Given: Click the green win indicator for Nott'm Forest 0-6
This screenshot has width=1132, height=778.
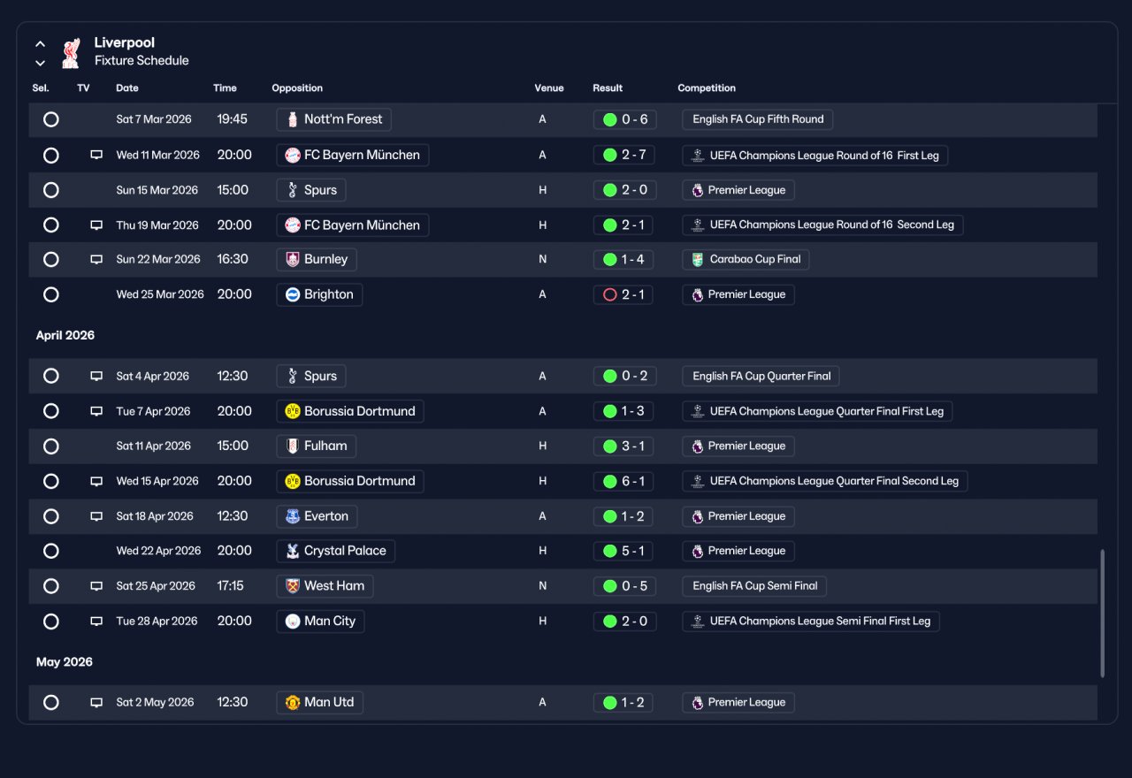Looking at the screenshot, I should (x=609, y=119).
